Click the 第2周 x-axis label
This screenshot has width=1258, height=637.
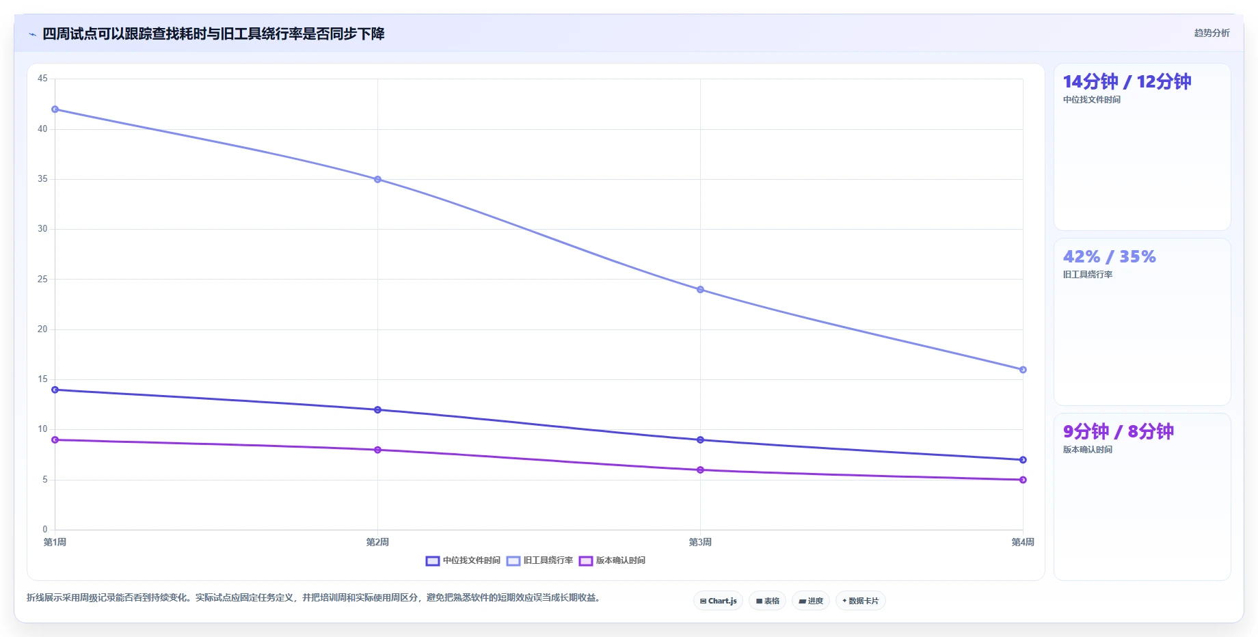point(377,542)
